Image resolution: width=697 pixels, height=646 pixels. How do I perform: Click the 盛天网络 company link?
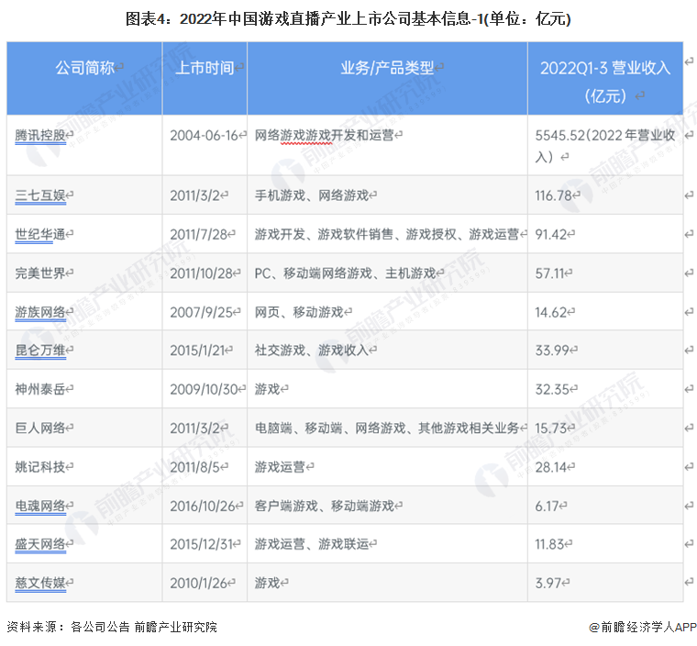(x=41, y=544)
